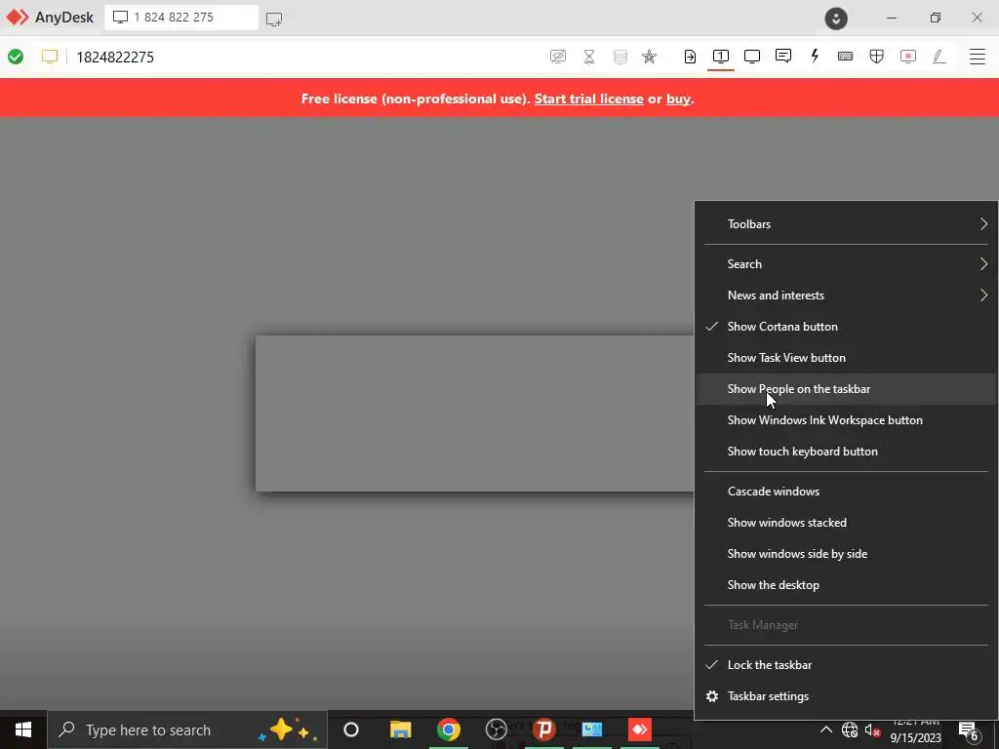Enable Show Windows Ink Workspace button

click(x=846, y=419)
